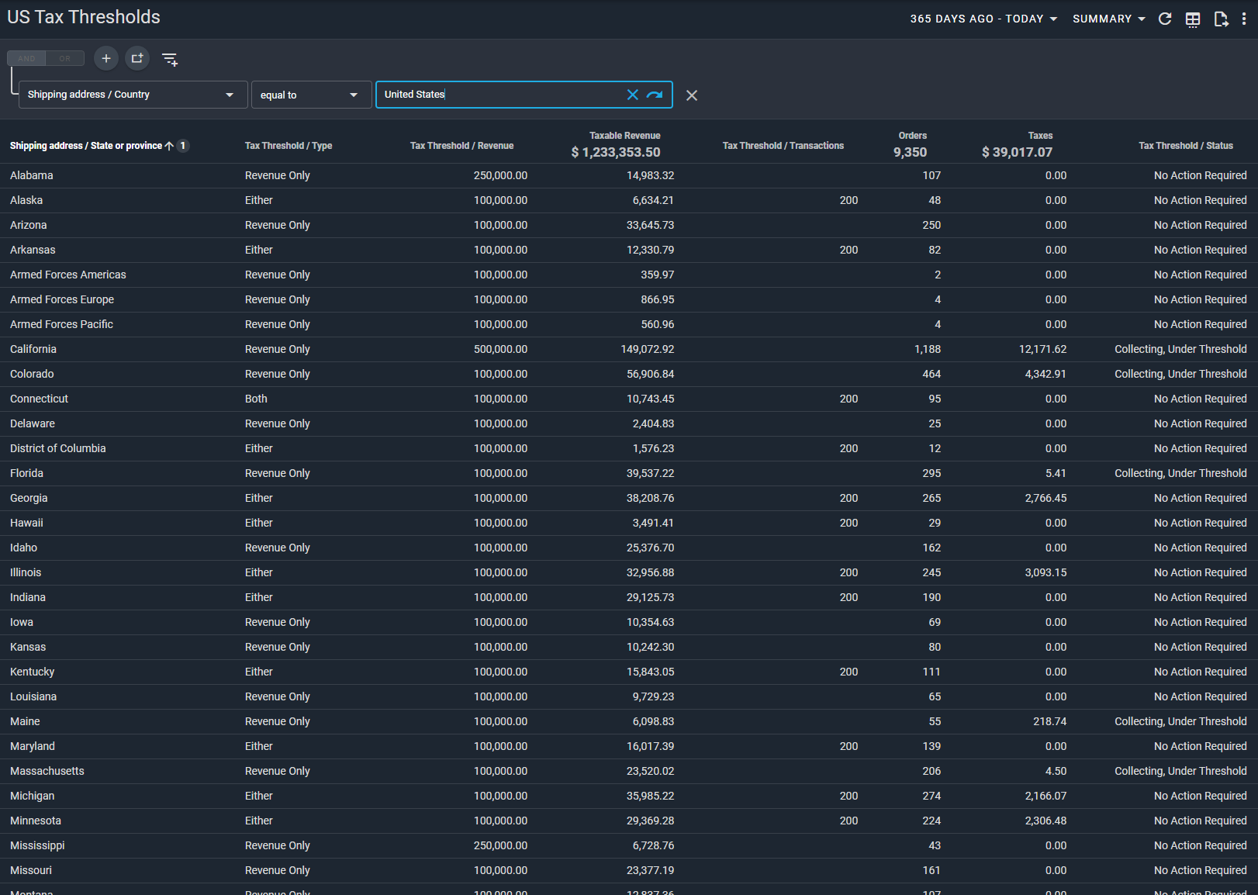Toggle sort on State or province column
The width and height of the screenshot is (1258, 895).
(86, 146)
